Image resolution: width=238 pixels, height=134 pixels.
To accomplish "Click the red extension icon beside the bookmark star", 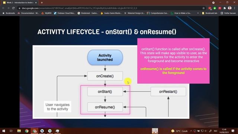I will click(210, 8).
